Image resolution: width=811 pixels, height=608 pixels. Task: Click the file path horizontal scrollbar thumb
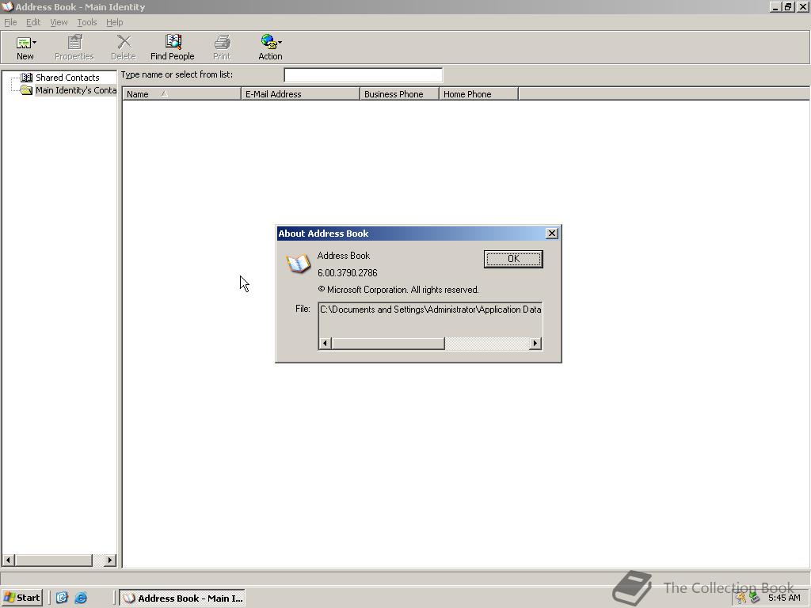click(388, 344)
